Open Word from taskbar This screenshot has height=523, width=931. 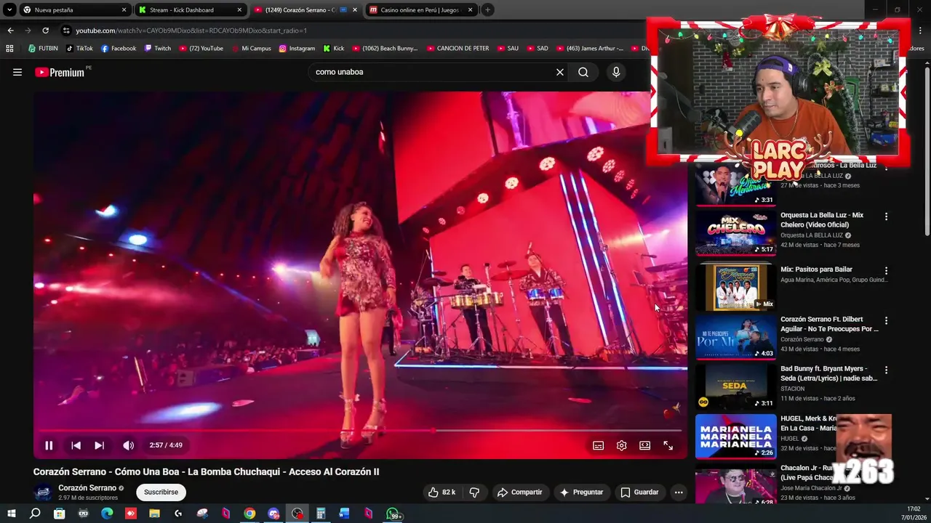point(345,514)
